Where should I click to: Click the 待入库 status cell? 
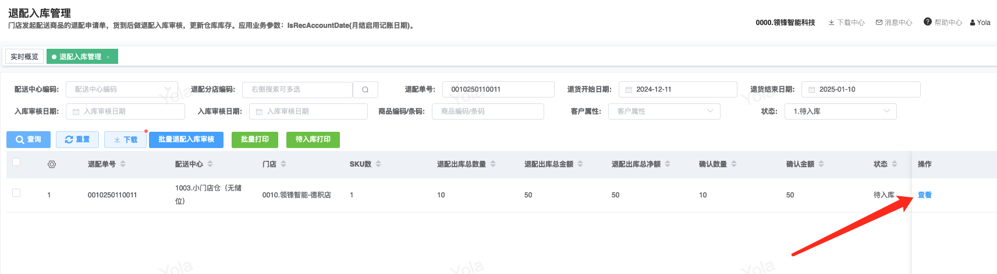click(x=884, y=195)
